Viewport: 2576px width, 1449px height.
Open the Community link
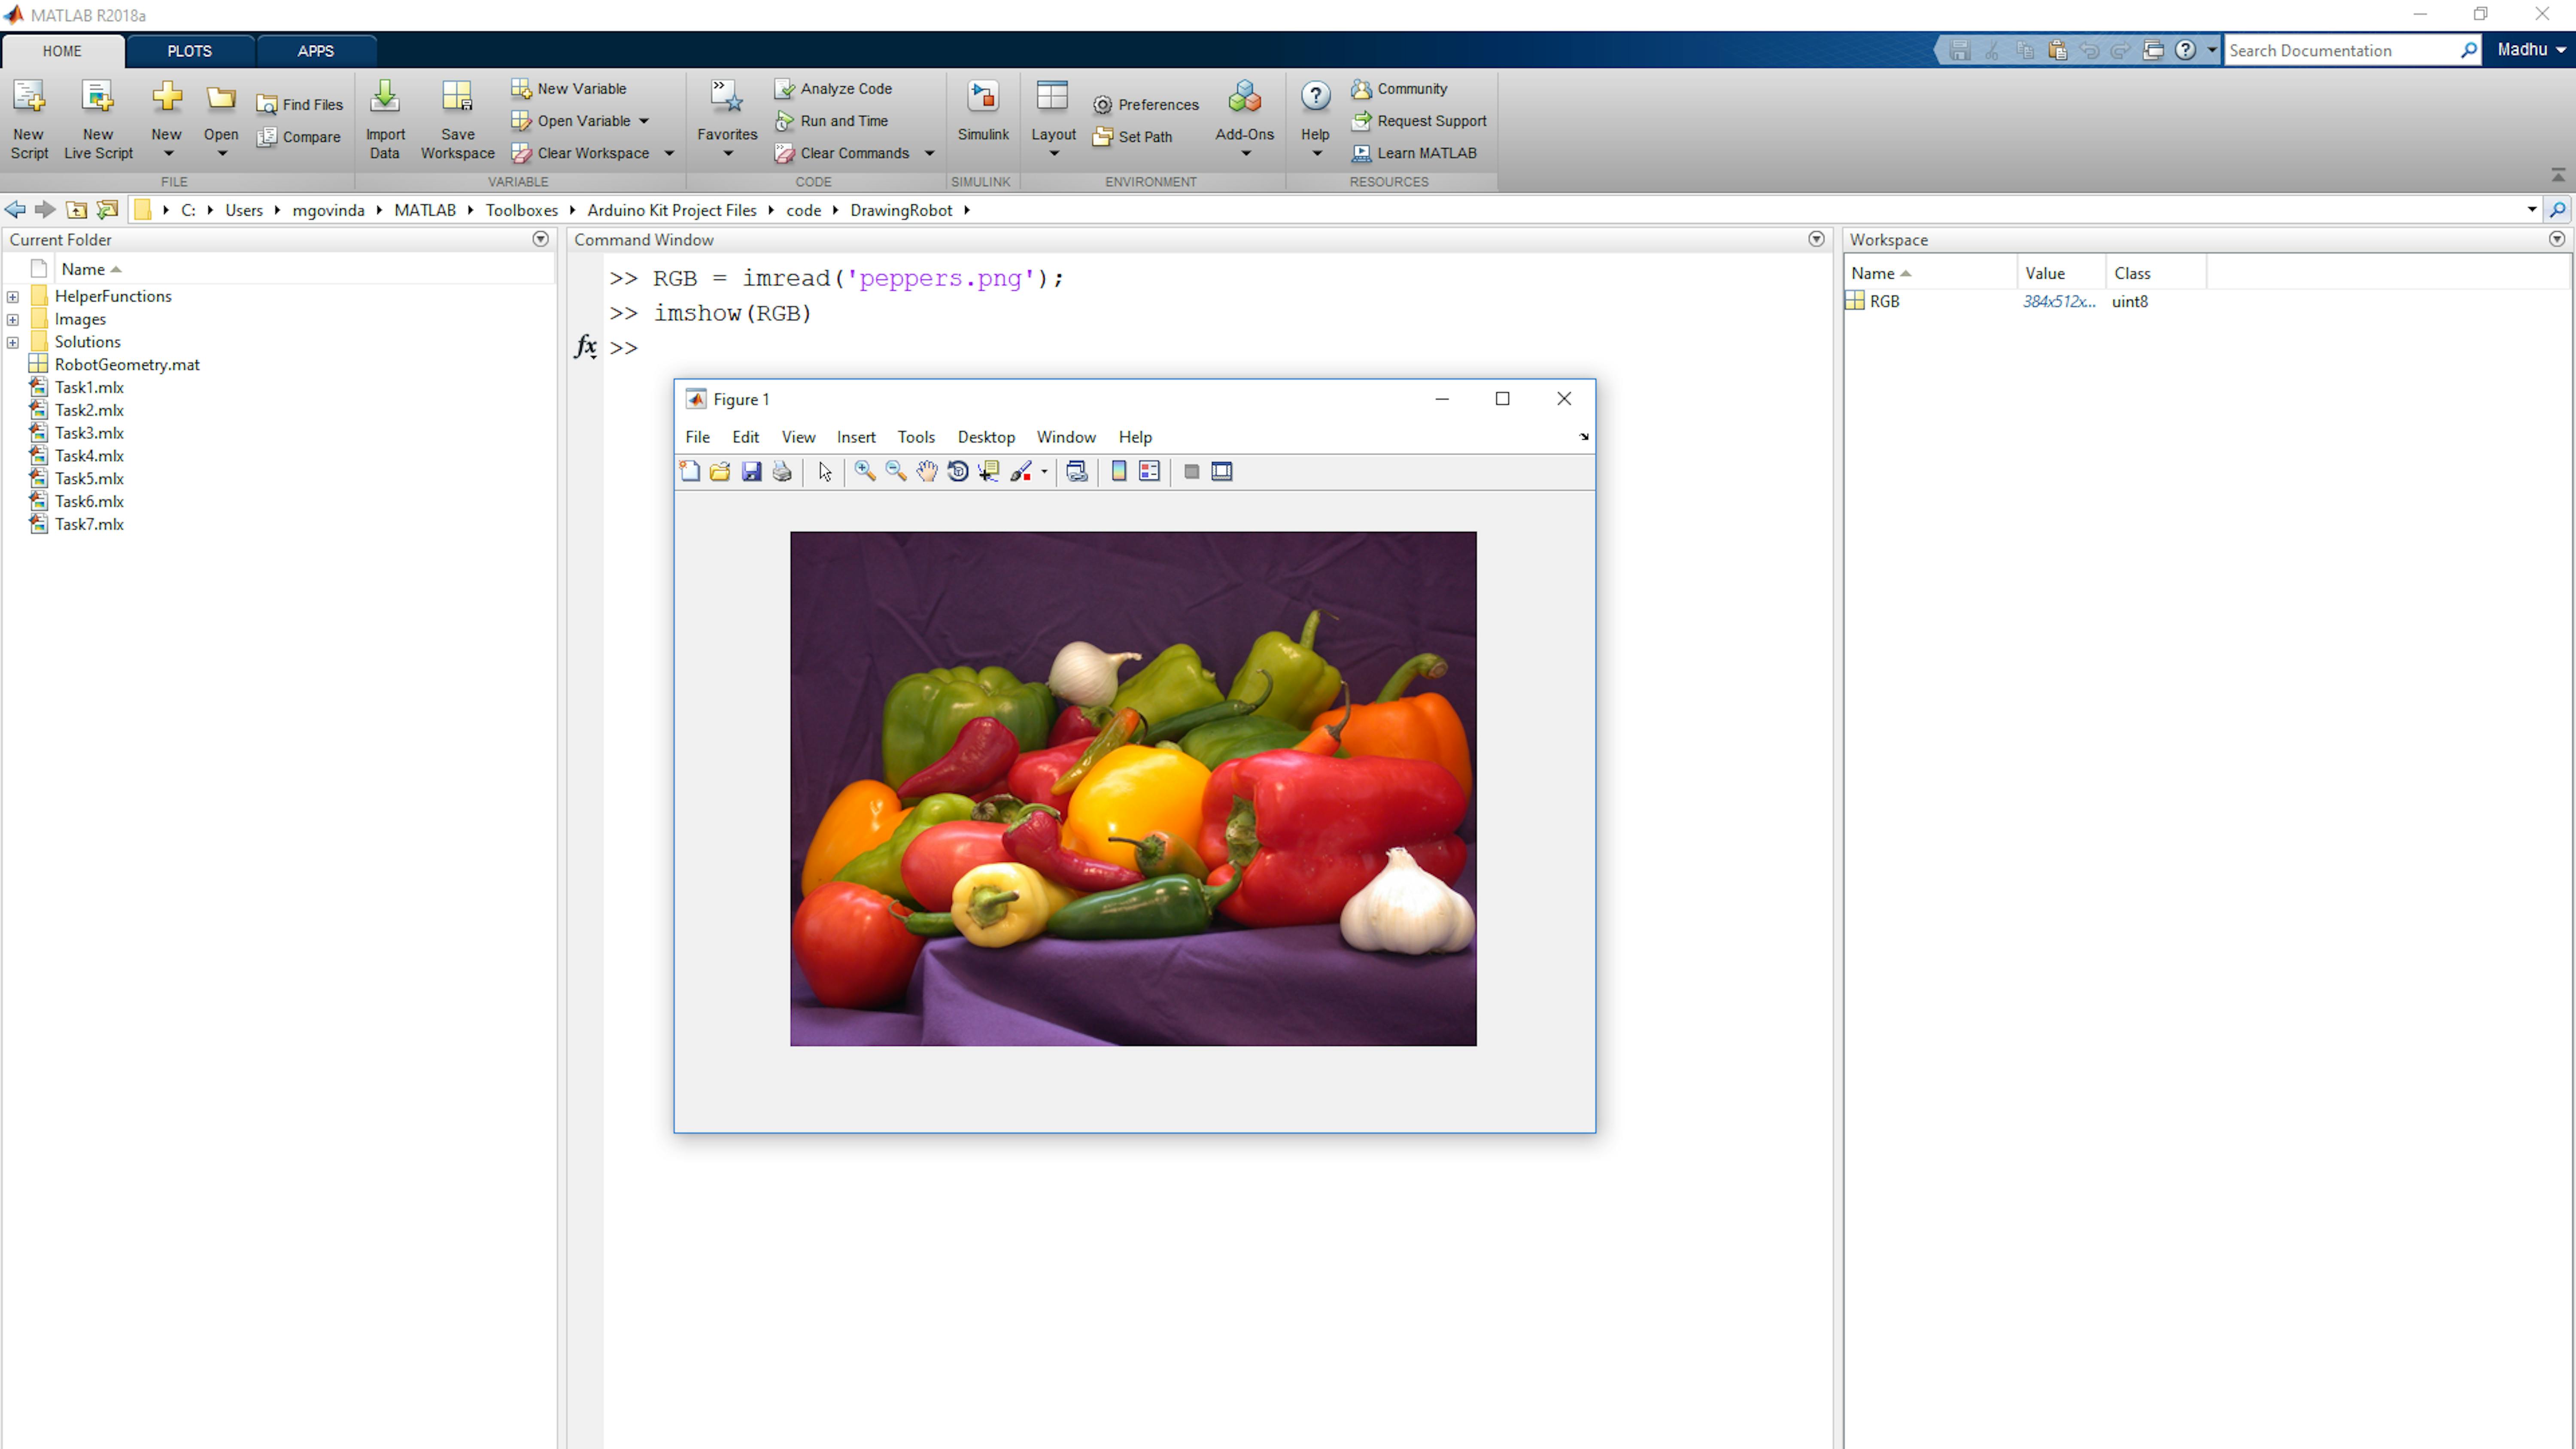[x=1399, y=89]
